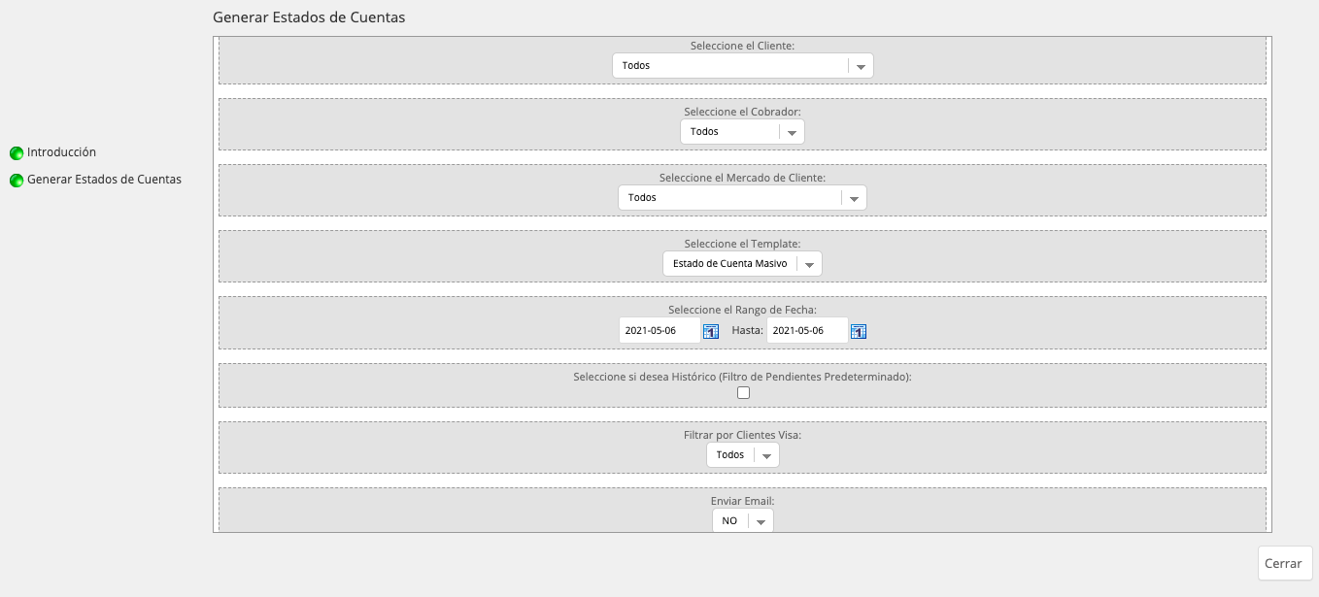
Task: Click the Cerrar button
Action: (1284, 563)
